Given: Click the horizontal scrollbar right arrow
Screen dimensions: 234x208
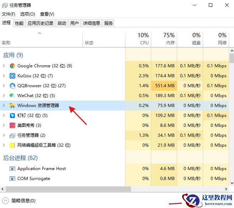Looking at the screenshot, I should tap(226, 189).
